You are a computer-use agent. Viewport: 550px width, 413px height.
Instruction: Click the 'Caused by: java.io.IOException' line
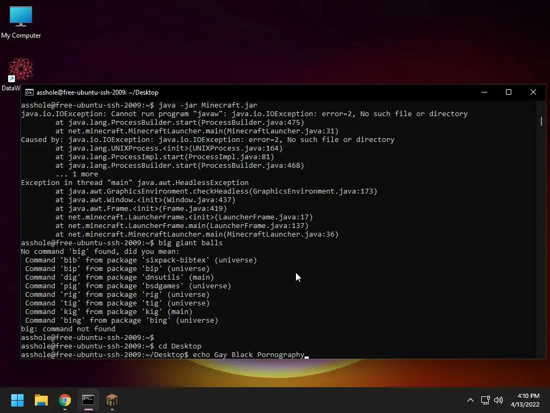coord(208,139)
